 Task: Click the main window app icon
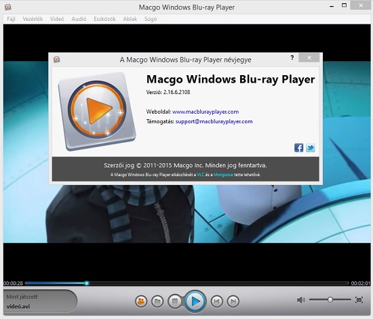[8, 7]
